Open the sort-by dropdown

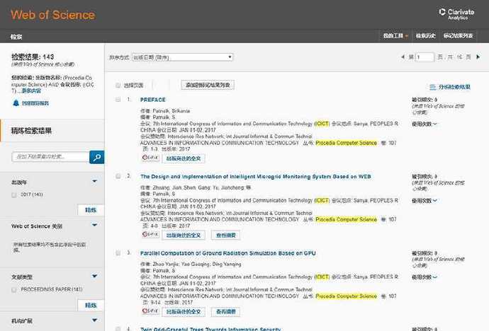pos(182,57)
